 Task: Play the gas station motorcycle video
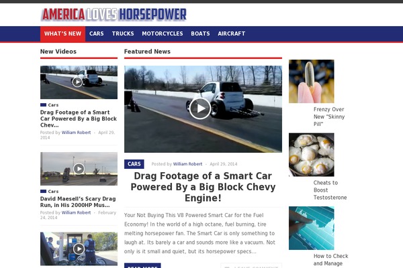(x=79, y=249)
